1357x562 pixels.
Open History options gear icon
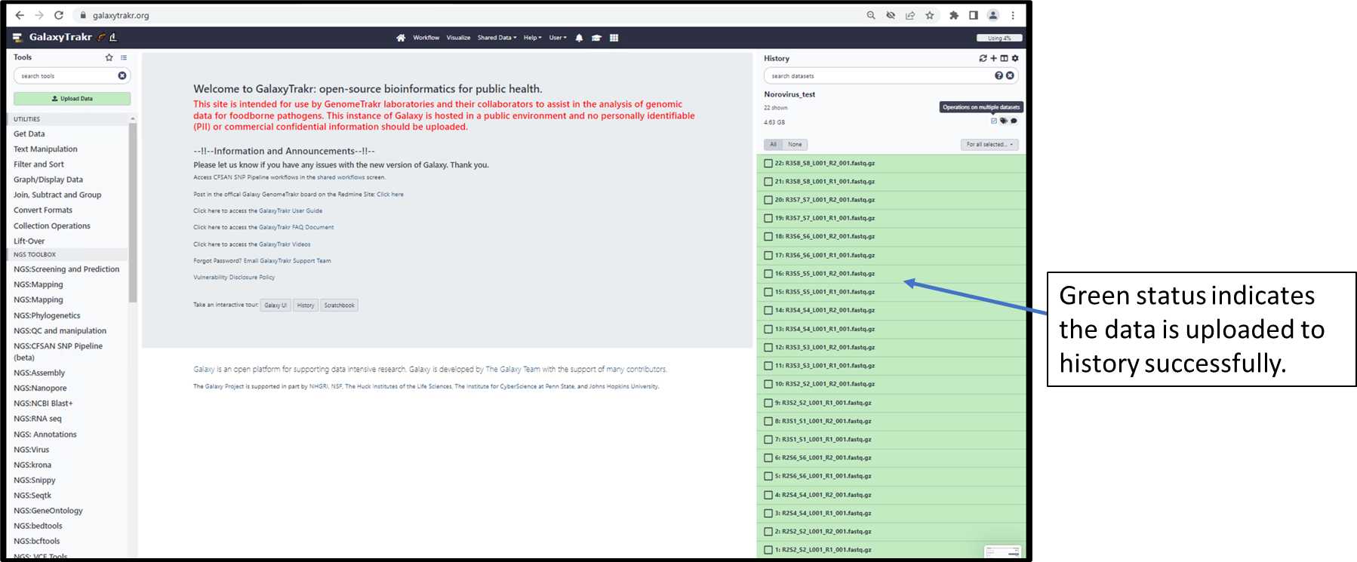(1015, 58)
